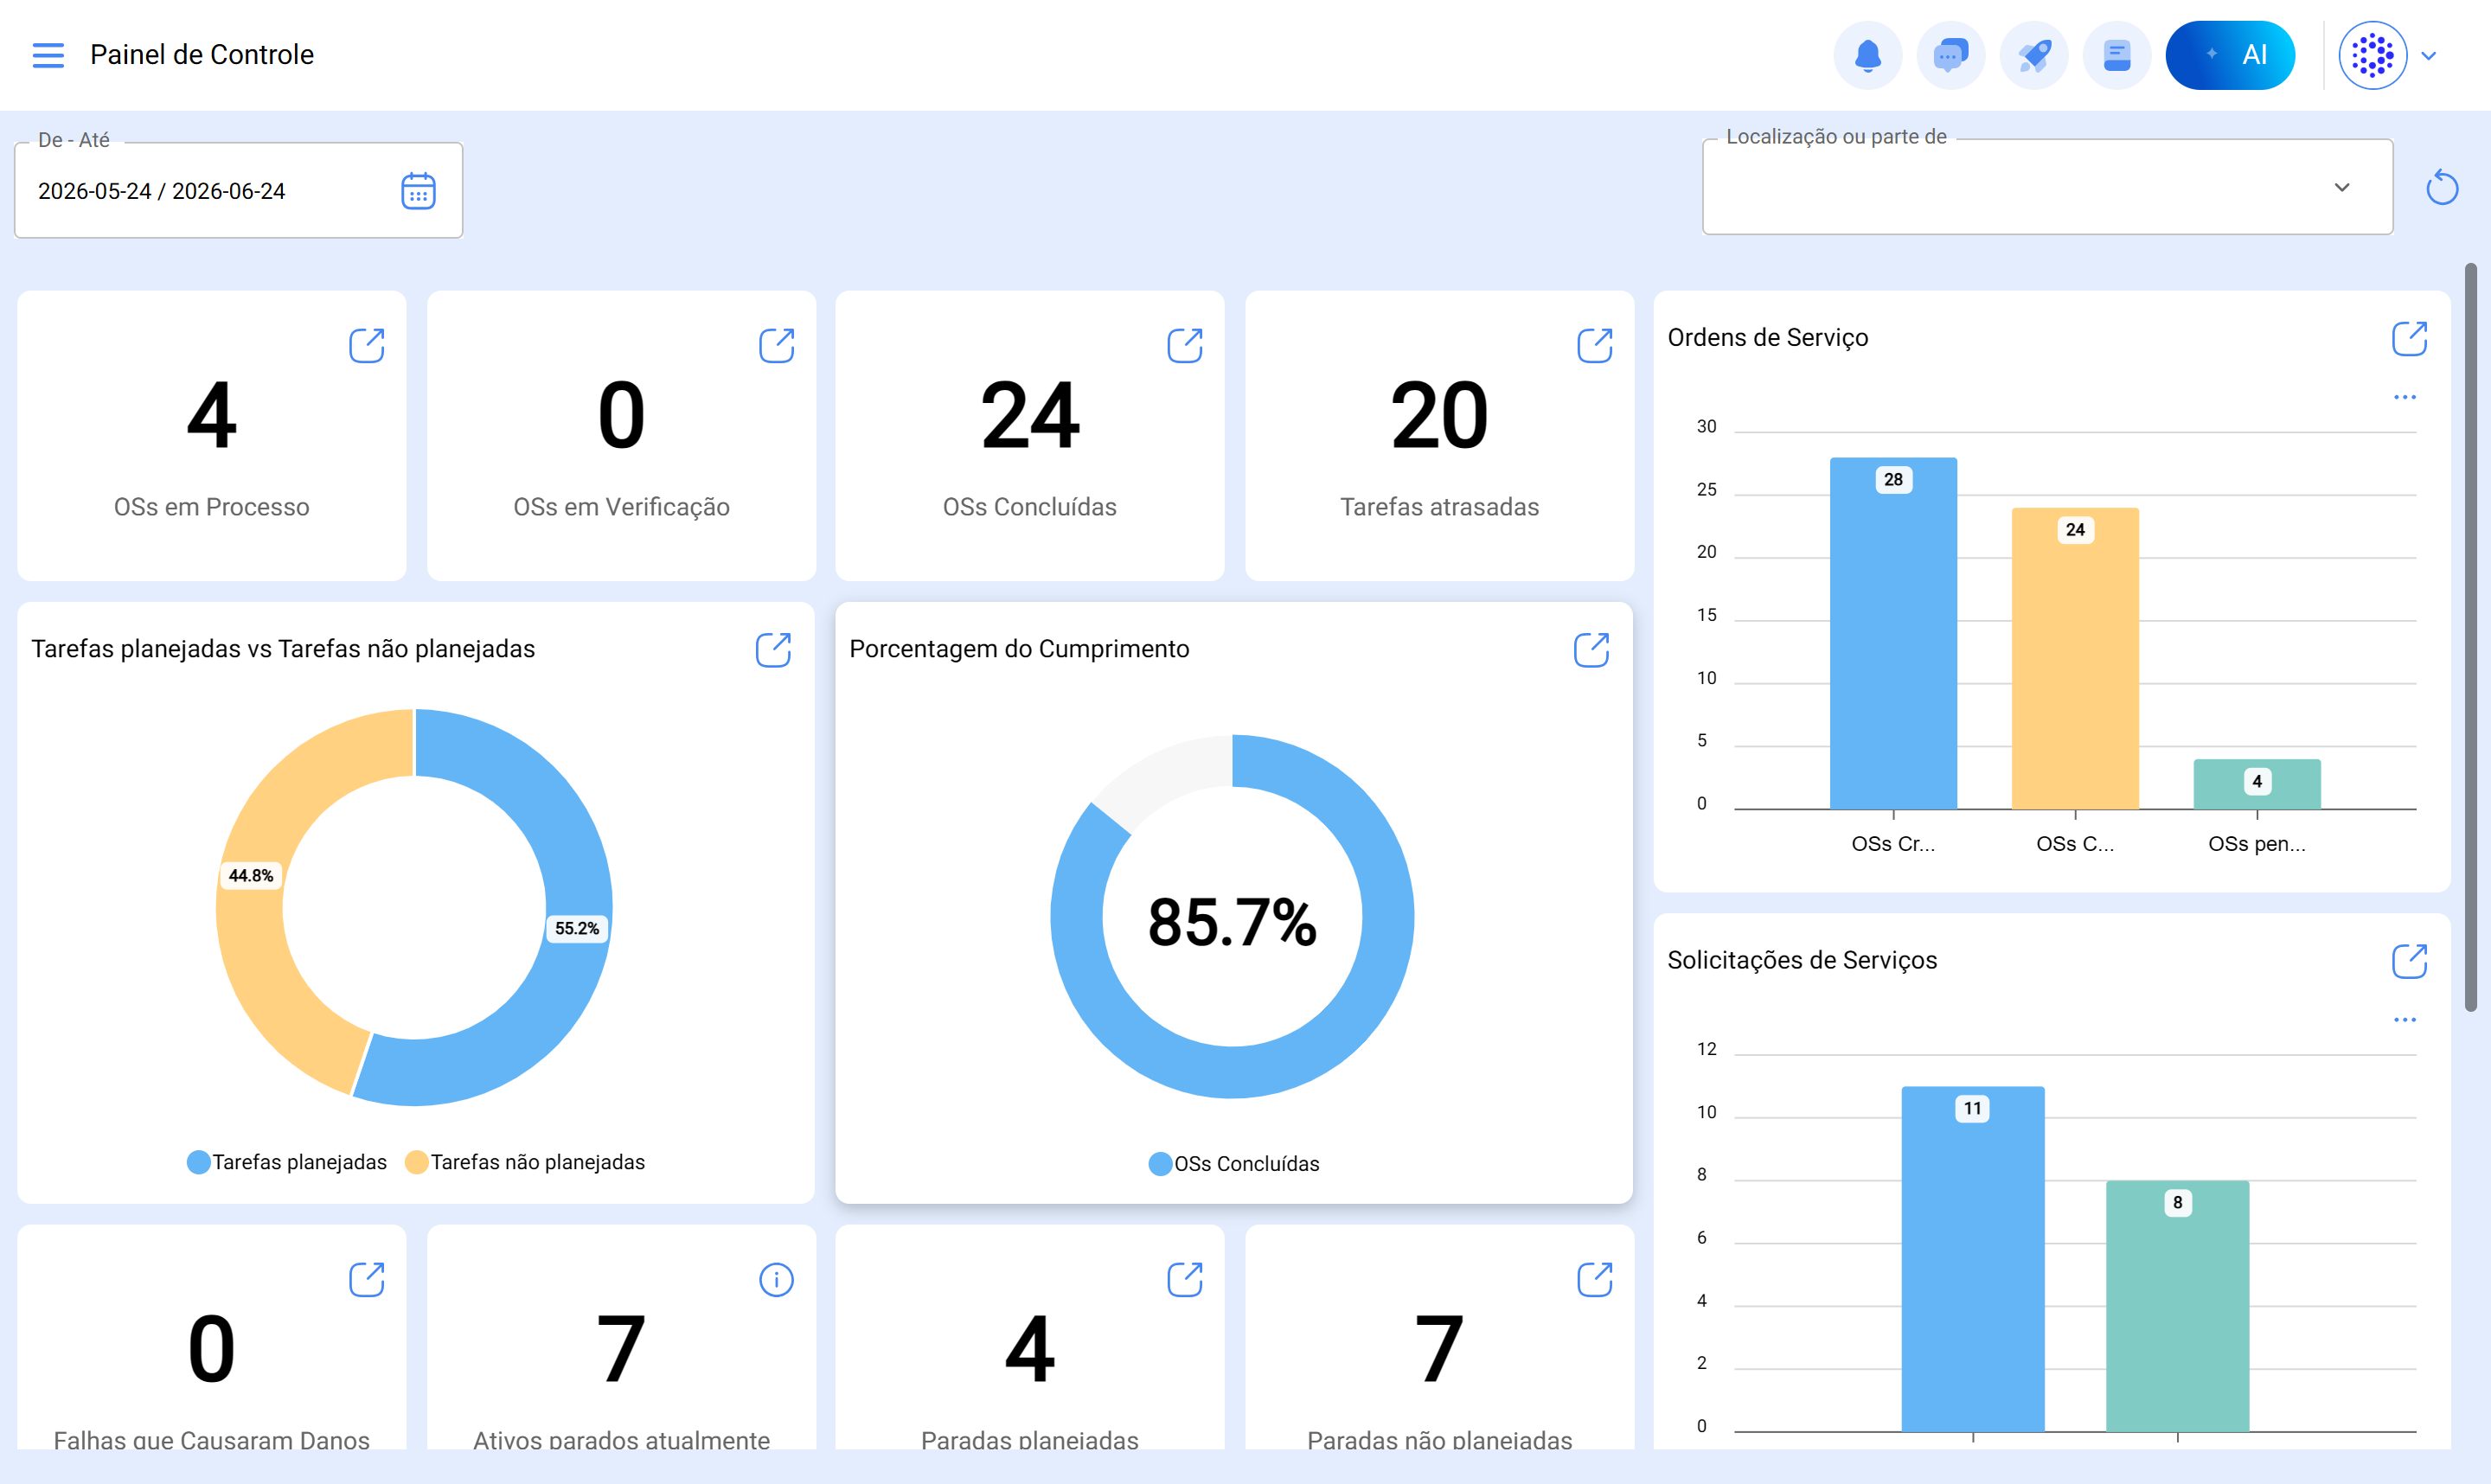This screenshot has width=2491, height=1484.
Task: Open the hamburger navigation menu
Action: 48,55
